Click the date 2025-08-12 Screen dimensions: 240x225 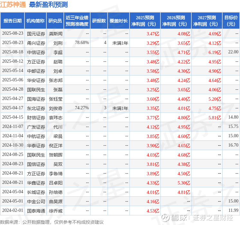tap(13, 61)
